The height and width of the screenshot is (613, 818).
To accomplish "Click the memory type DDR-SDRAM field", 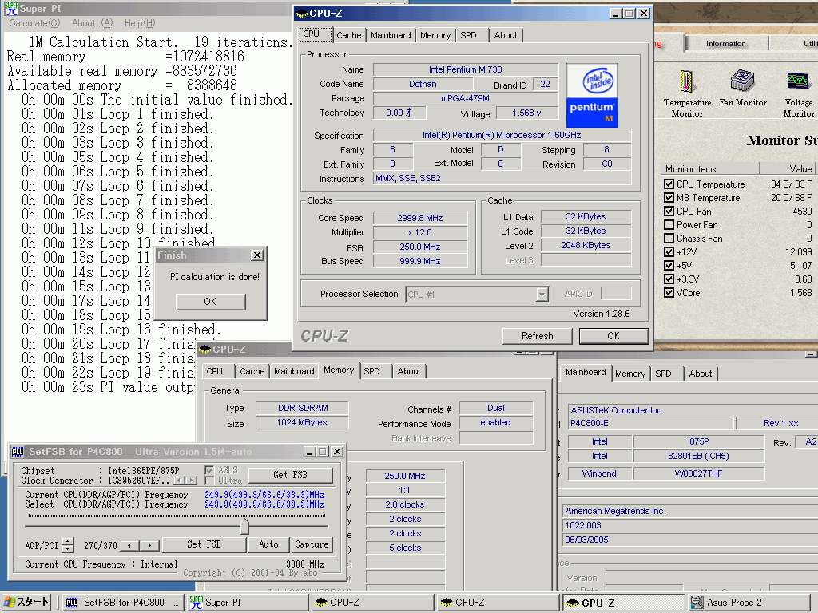I will [x=303, y=408].
